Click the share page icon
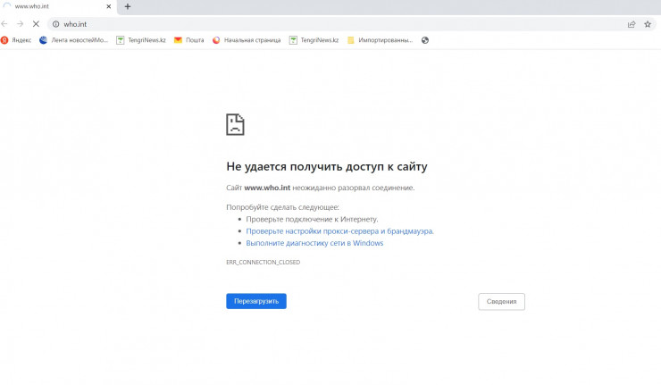The width and height of the screenshot is (661, 385). (632, 24)
